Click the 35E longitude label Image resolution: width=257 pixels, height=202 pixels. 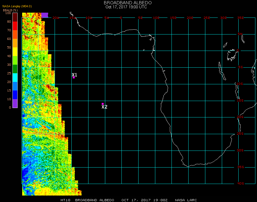240,18
